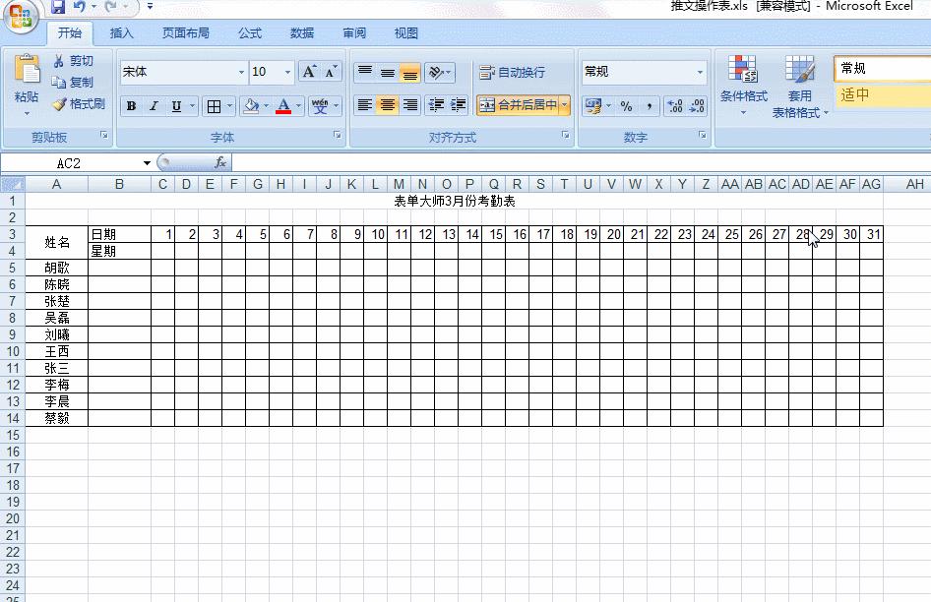This screenshot has width=931, height=602.
Task: Toggle 自动换行 wrap text
Action: coord(515,72)
